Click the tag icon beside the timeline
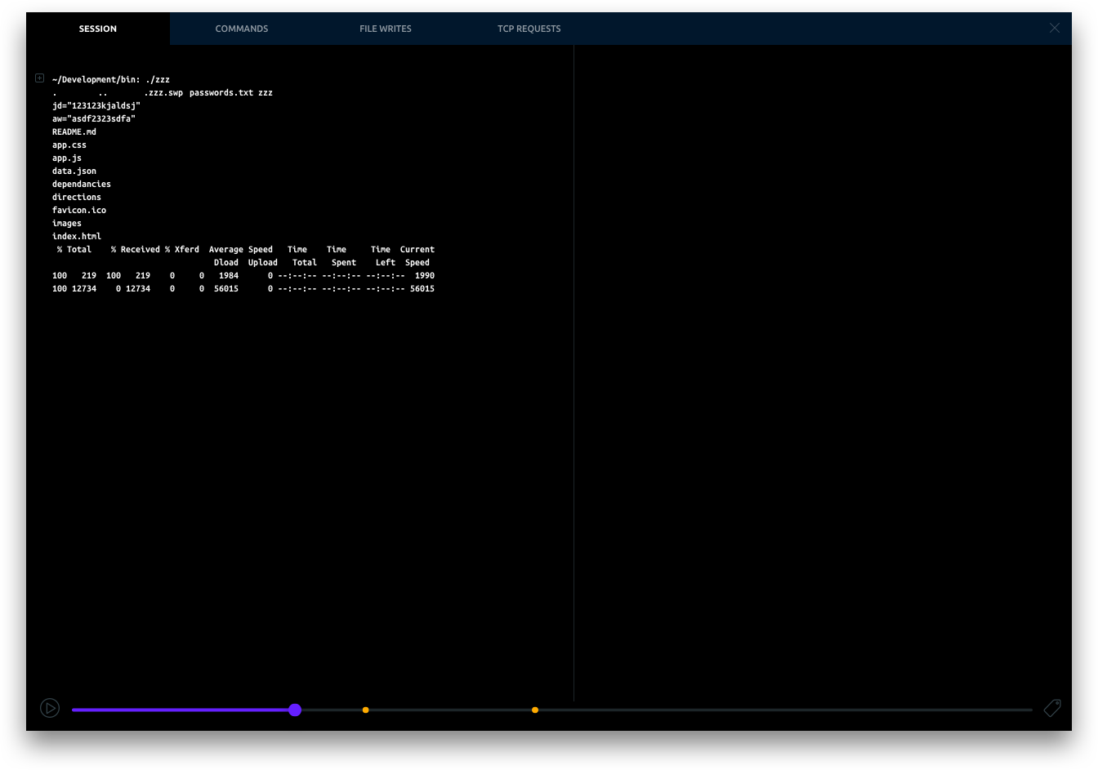1098x770 pixels. pos(1052,708)
